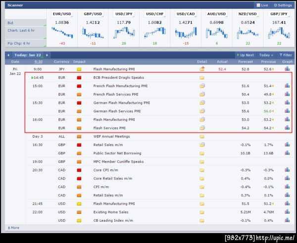Screen dimensions: 297x243
Task: Open detail folder for Existing Home Sales
Action: (202, 212)
